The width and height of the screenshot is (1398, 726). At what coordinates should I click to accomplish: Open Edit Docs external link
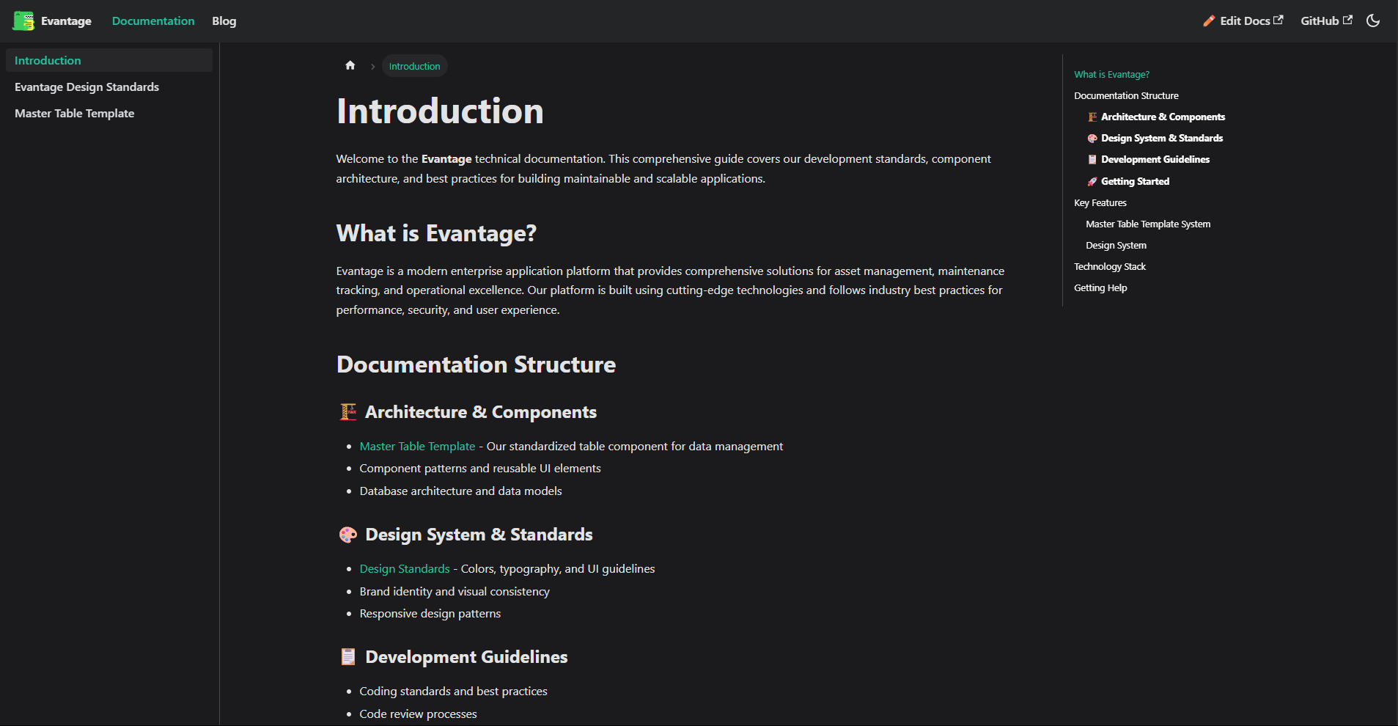1243,21
